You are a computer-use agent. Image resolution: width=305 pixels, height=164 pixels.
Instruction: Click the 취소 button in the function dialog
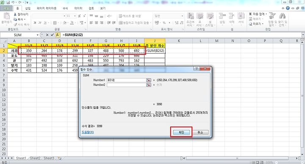(200, 132)
